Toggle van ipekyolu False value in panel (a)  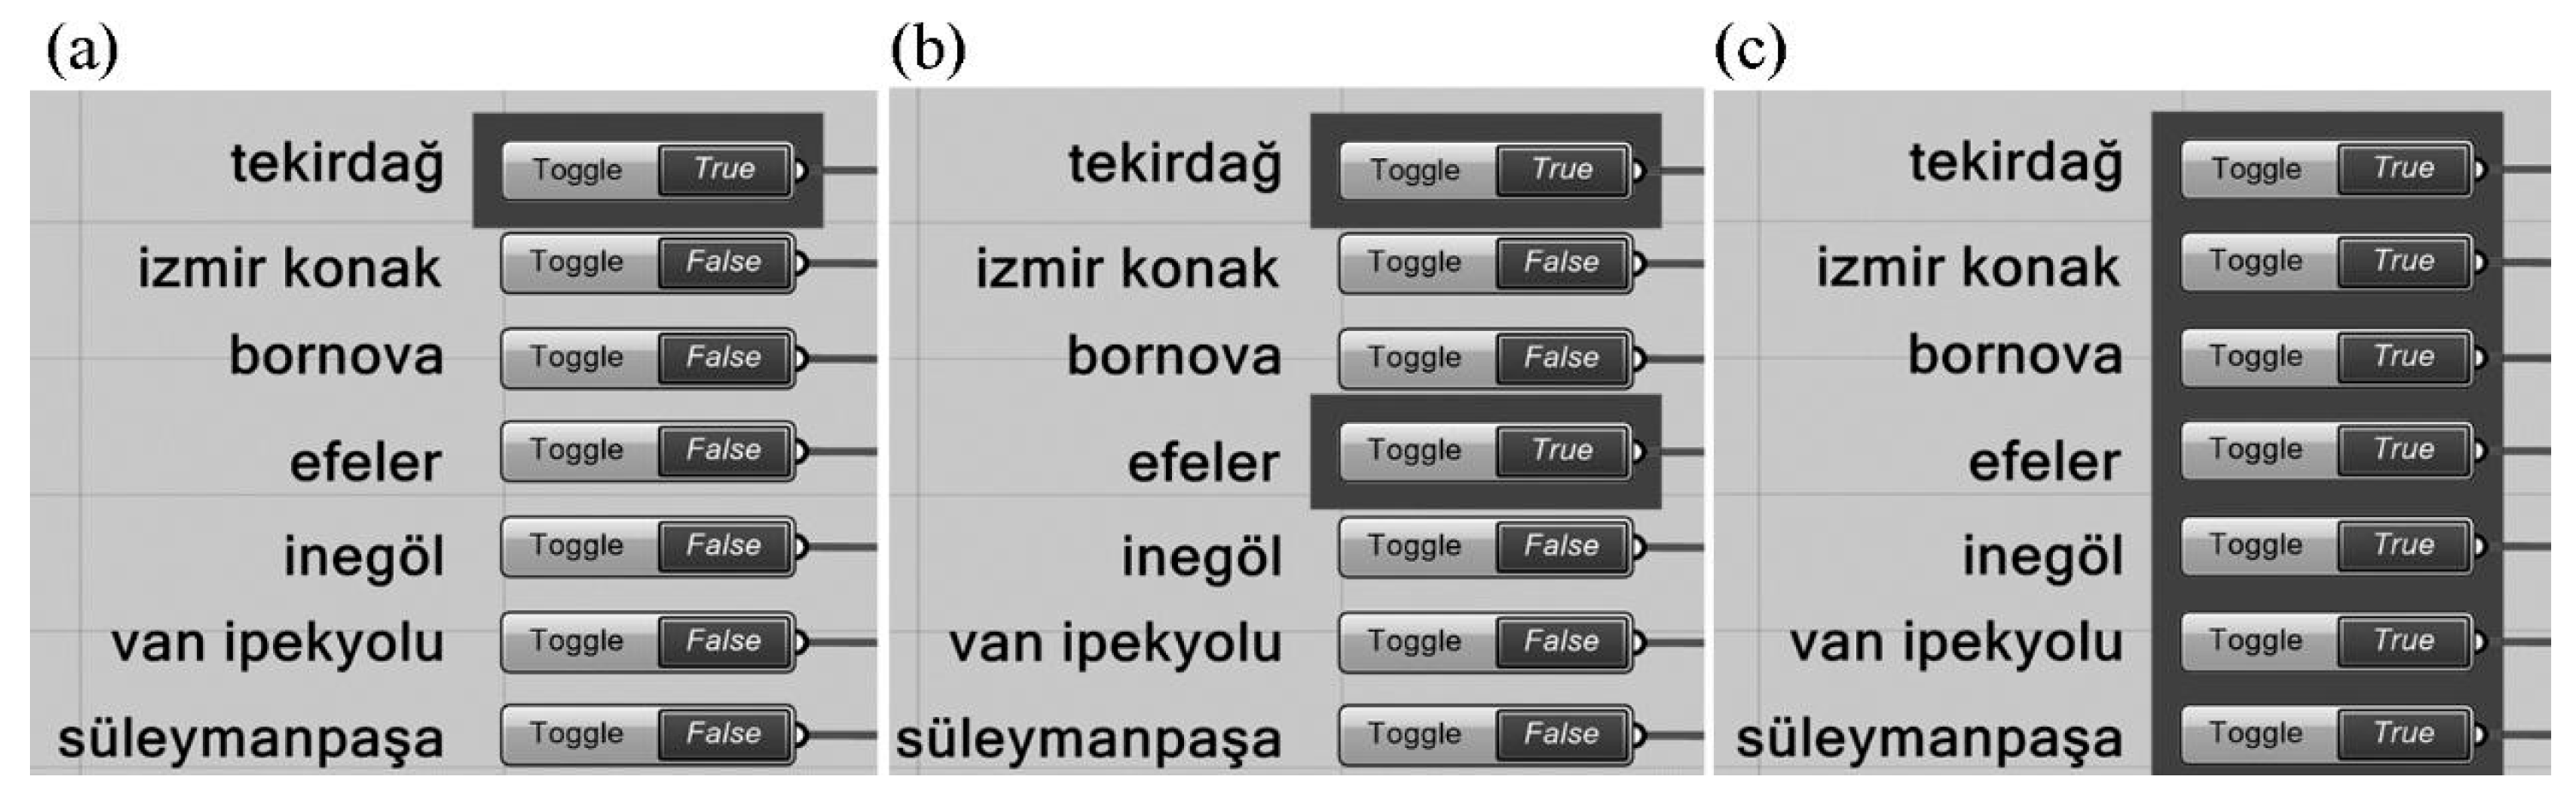coord(724,641)
